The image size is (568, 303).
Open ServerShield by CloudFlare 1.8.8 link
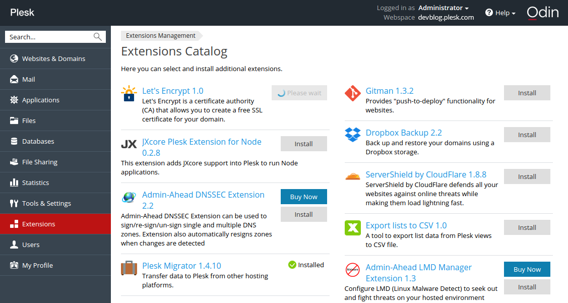tap(426, 174)
